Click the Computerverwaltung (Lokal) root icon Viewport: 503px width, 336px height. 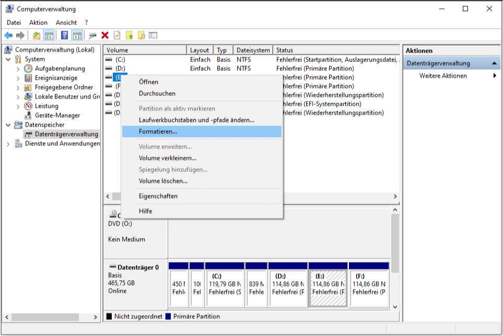point(8,49)
